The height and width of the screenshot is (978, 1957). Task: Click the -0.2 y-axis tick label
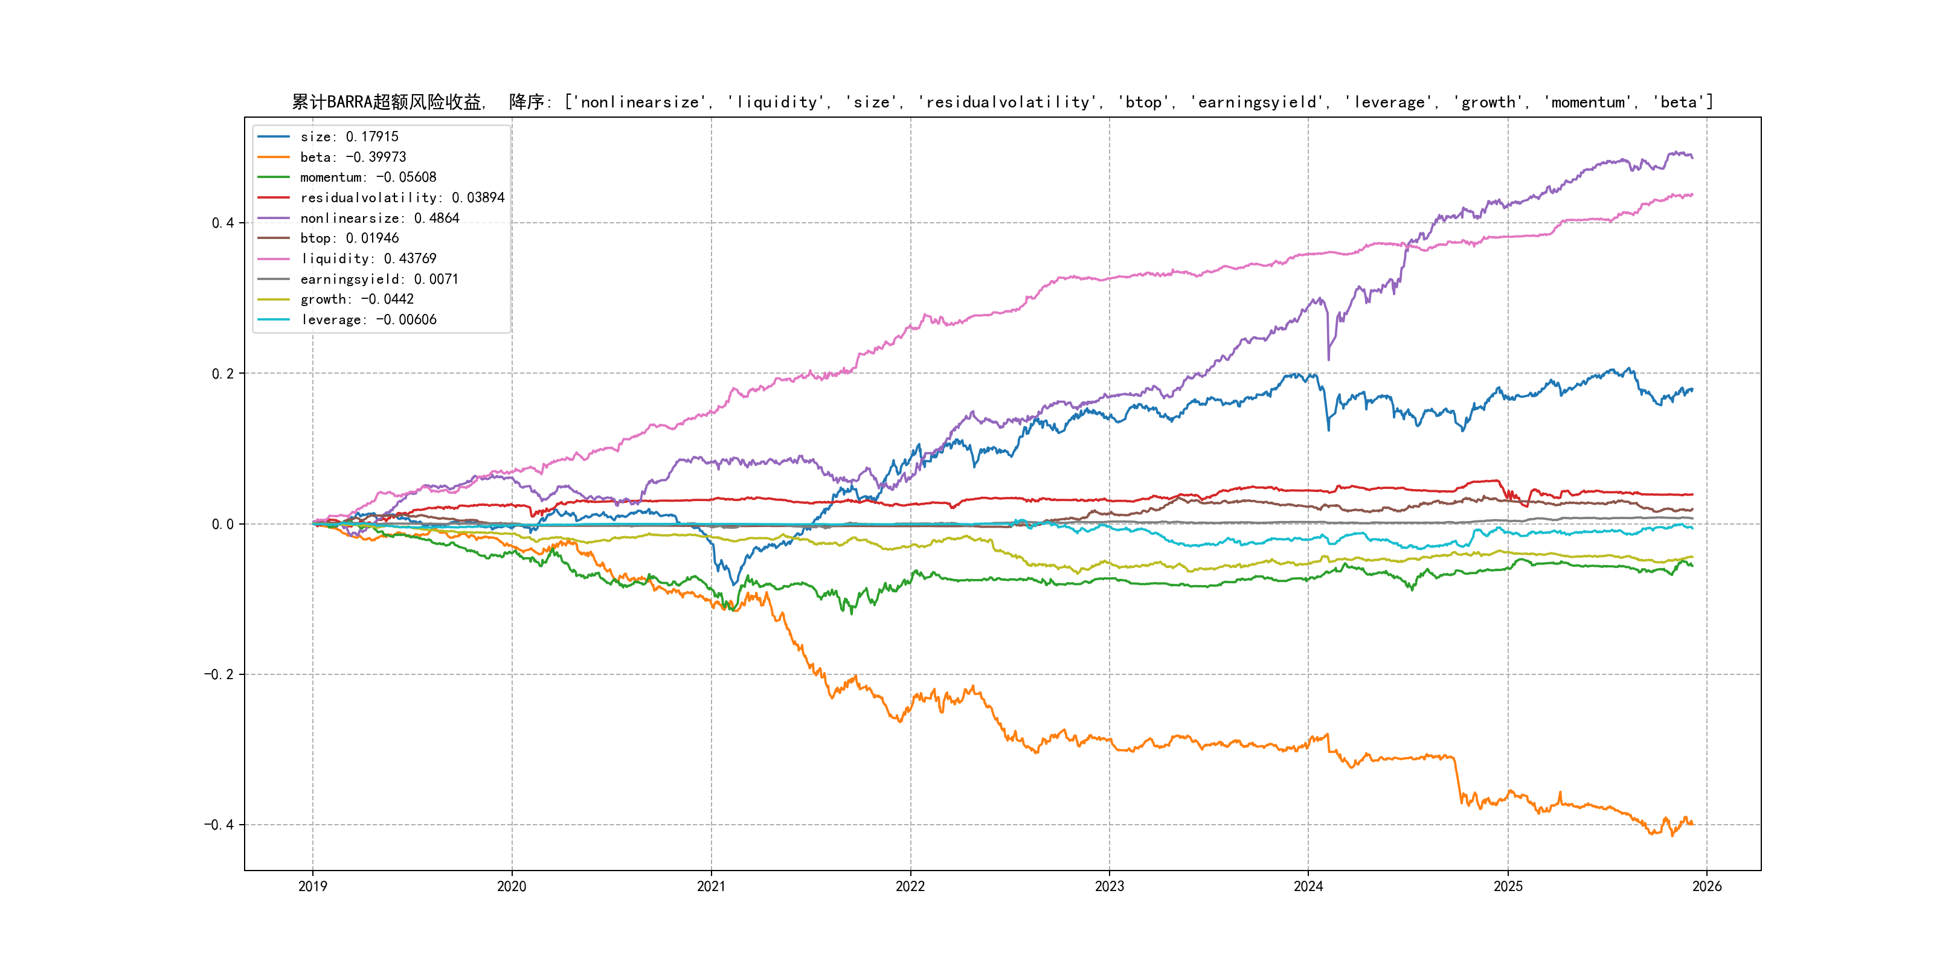tap(219, 674)
